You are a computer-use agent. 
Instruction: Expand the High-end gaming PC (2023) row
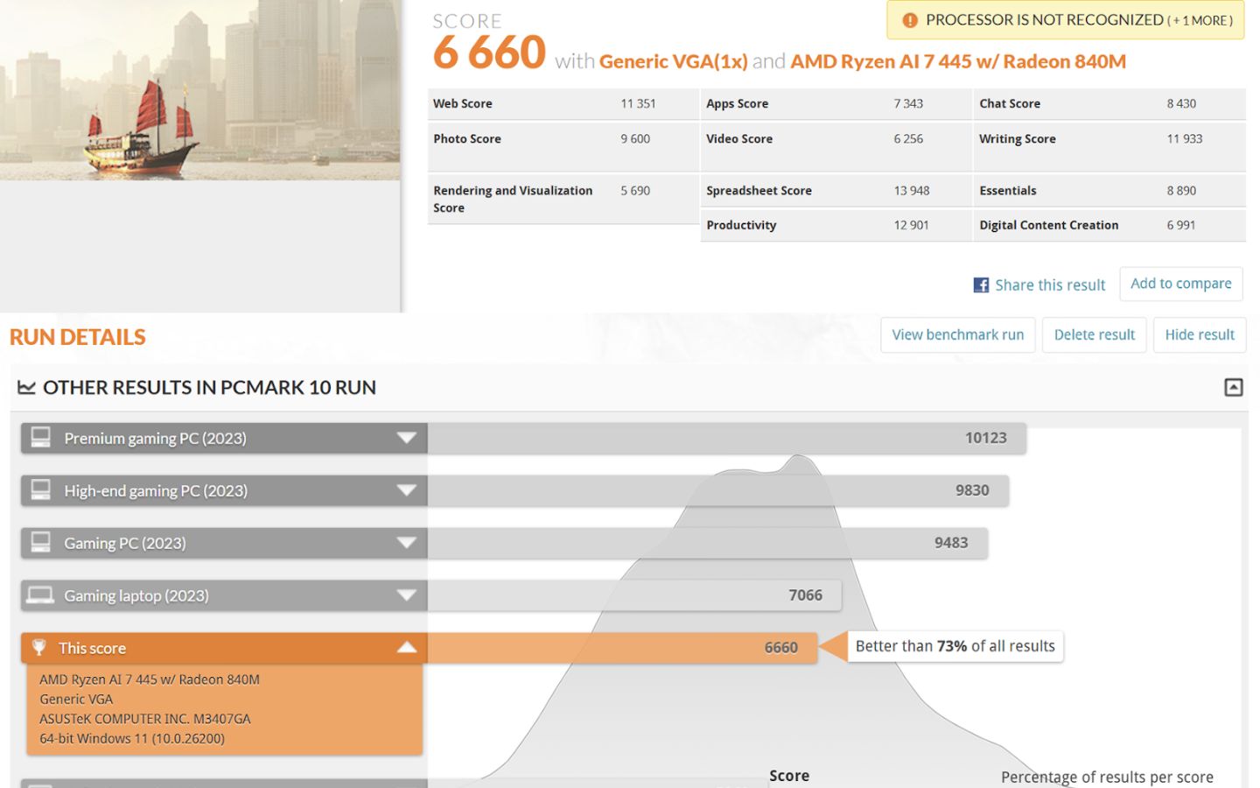click(x=406, y=490)
